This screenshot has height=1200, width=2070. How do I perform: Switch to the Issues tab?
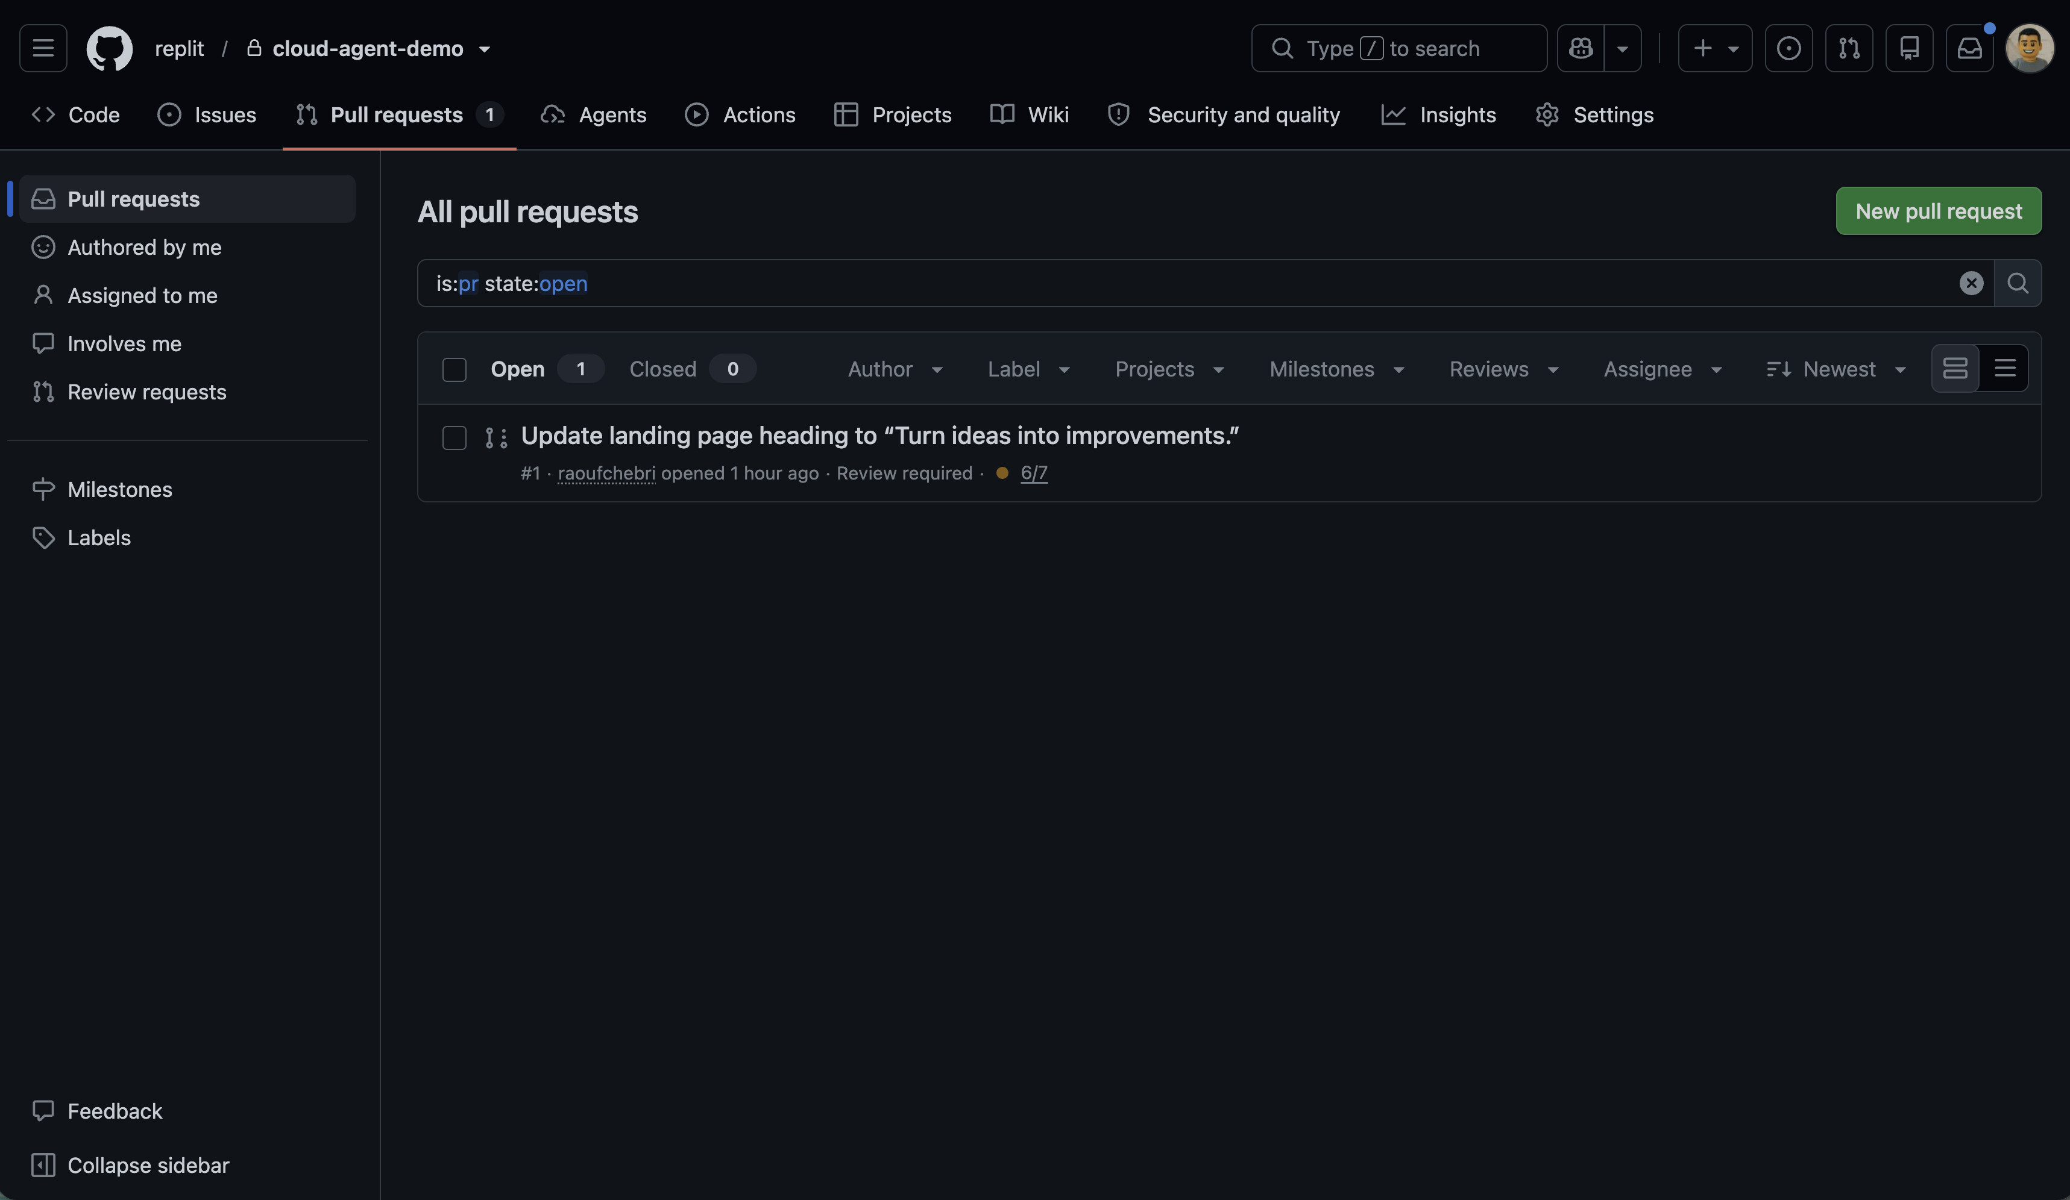207,115
